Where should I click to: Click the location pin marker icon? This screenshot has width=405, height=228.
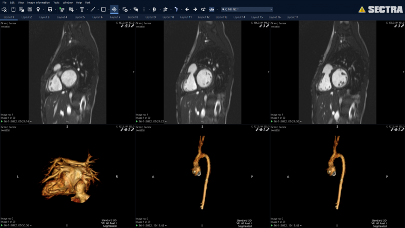38,9
